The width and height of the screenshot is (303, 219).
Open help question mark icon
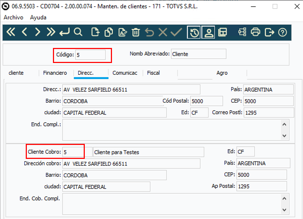click(283, 32)
